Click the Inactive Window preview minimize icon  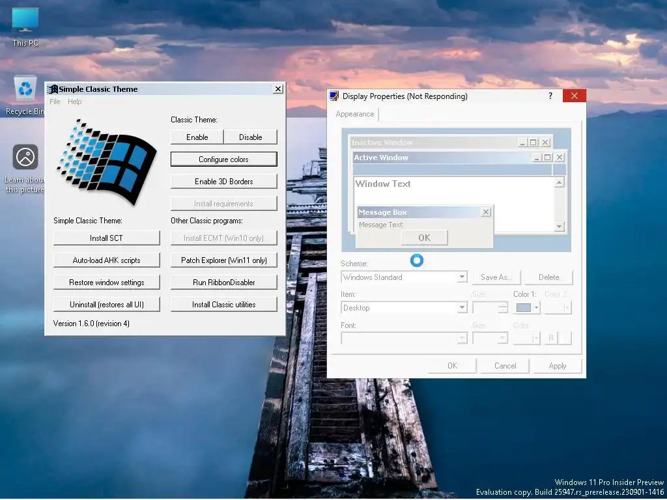(523, 143)
